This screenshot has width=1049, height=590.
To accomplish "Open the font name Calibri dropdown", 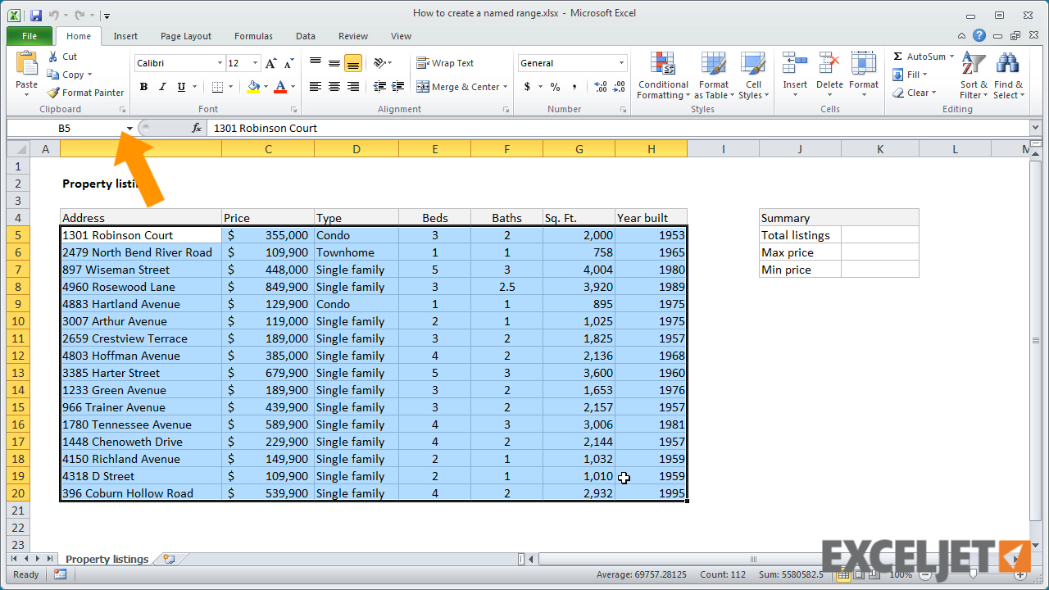I will (x=220, y=63).
